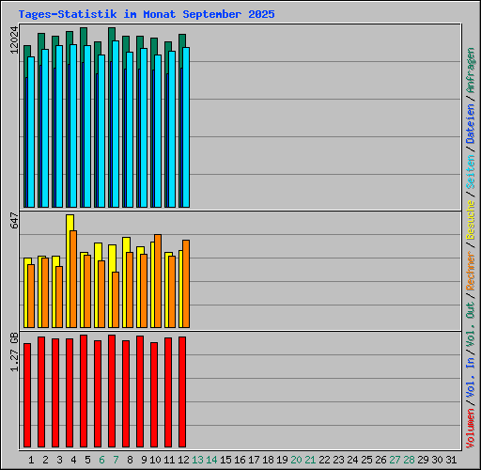Select the green Anfragen bar top for day 7

tap(112, 34)
